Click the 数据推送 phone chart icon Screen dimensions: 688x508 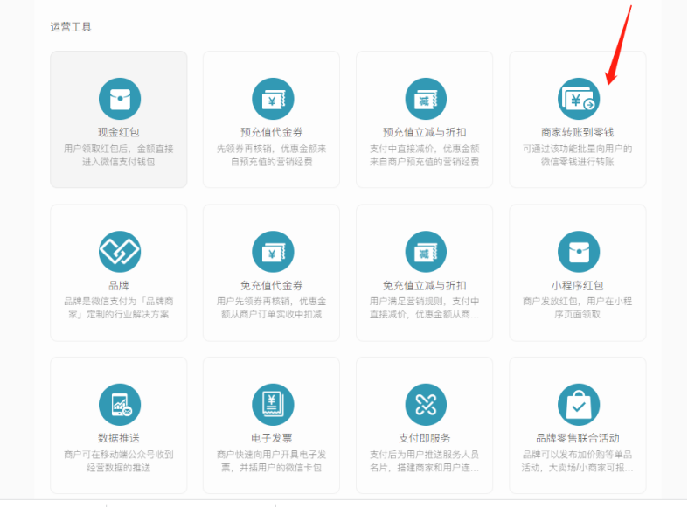[120, 405]
